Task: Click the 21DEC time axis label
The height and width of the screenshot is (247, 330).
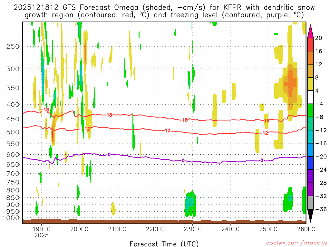Action: click(117, 229)
